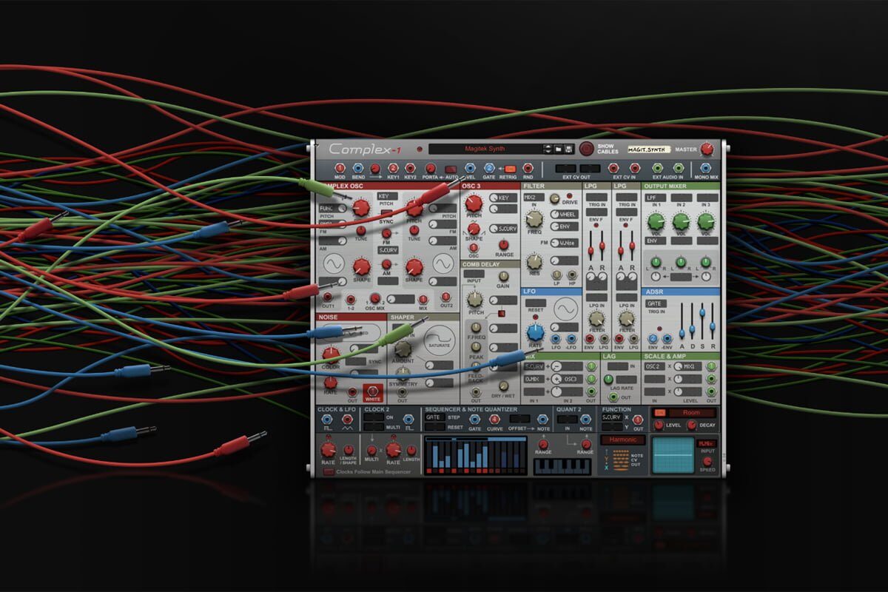Click the Noise COLOR knob
The height and width of the screenshot is (592, 888).
click(331, 354)
